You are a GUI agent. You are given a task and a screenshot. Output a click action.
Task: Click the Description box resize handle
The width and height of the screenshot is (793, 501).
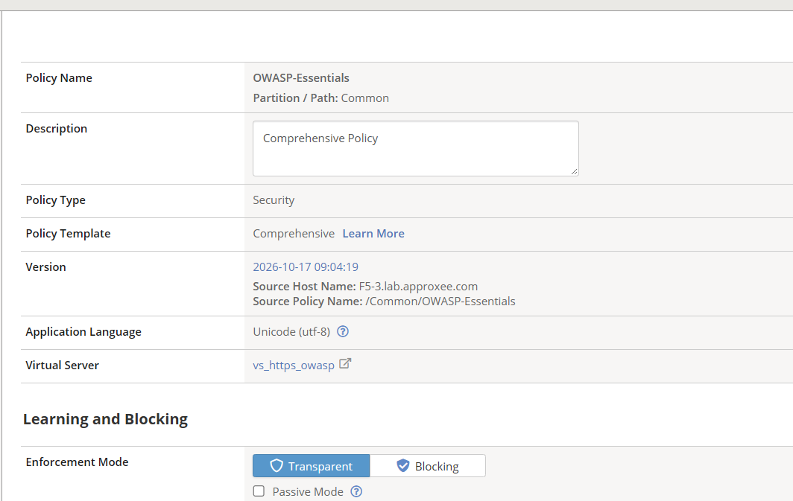pos(574,172)
